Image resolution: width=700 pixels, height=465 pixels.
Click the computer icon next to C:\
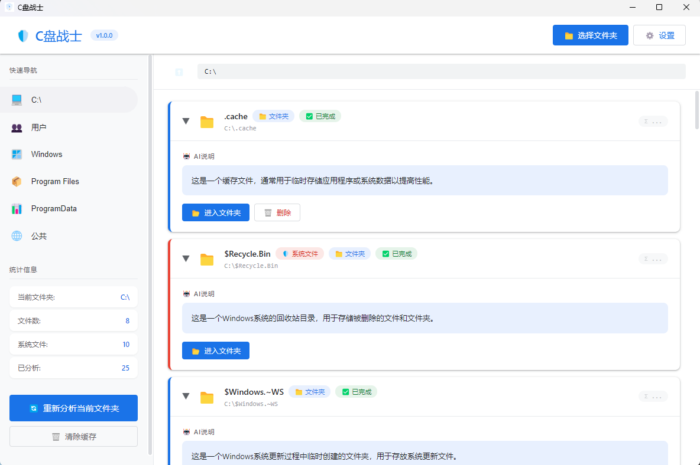coord(17,100)
